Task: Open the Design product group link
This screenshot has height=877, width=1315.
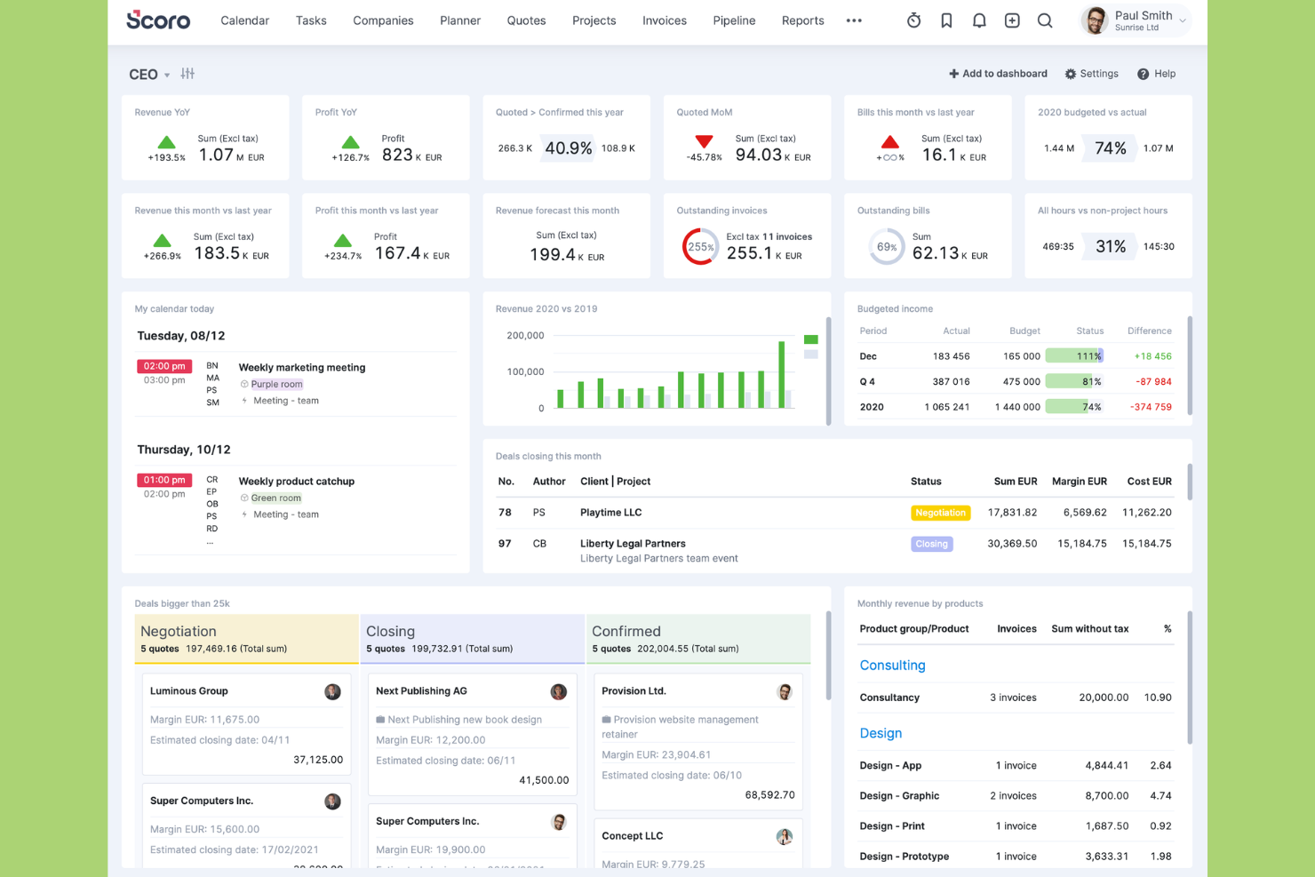Action: tap(881, 733)
